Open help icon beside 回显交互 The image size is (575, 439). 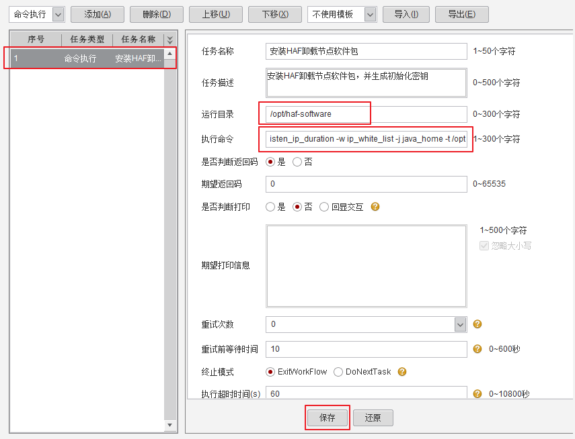point(375,207)
